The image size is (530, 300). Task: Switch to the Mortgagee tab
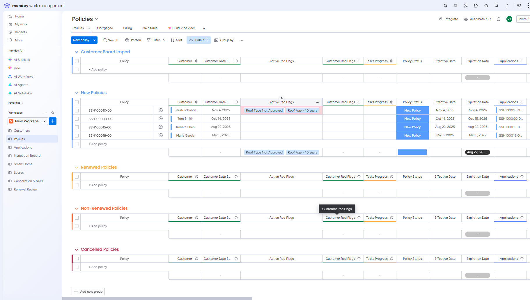click(105, 28)
